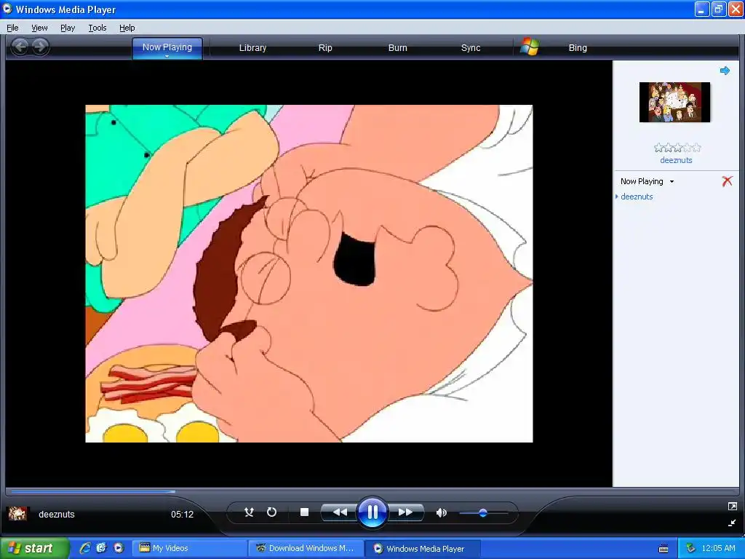Expand the Now Playing tab arrow
Image resolution: width=745 pixels, height=559 pixels.
click(x=167, y=57)
